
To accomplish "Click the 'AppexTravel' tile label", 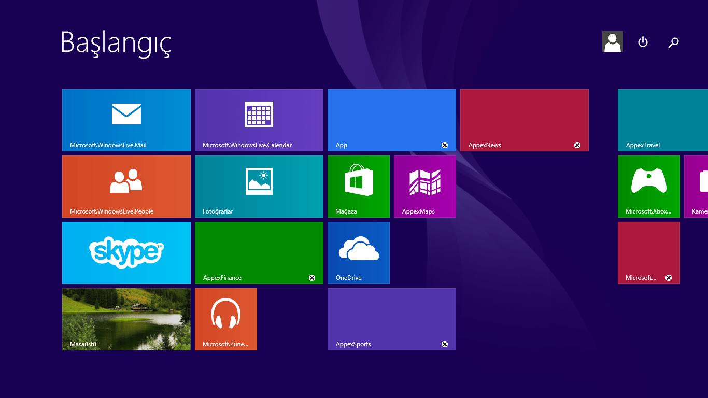I will coord(643,145).
